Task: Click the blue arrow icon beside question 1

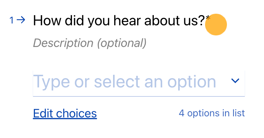Action: click(21, 20)
